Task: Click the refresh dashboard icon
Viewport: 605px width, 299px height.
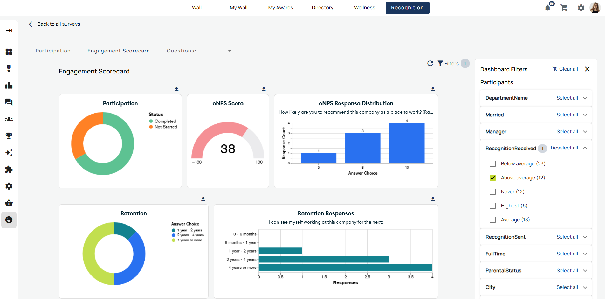Action: pyautogui.click(x=430, y=63)
